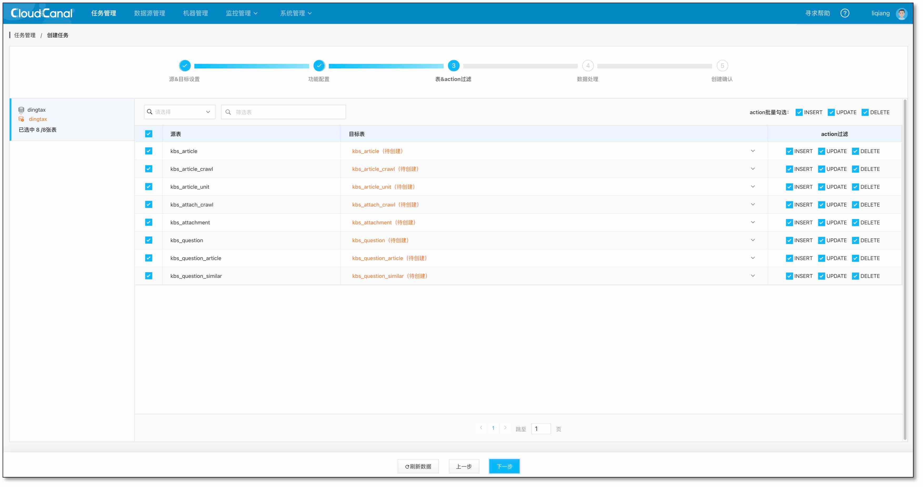Expand 监控管理 navigation menu
Image resolution: width=923 pixels, height=487 pixels.
point(242,13)
